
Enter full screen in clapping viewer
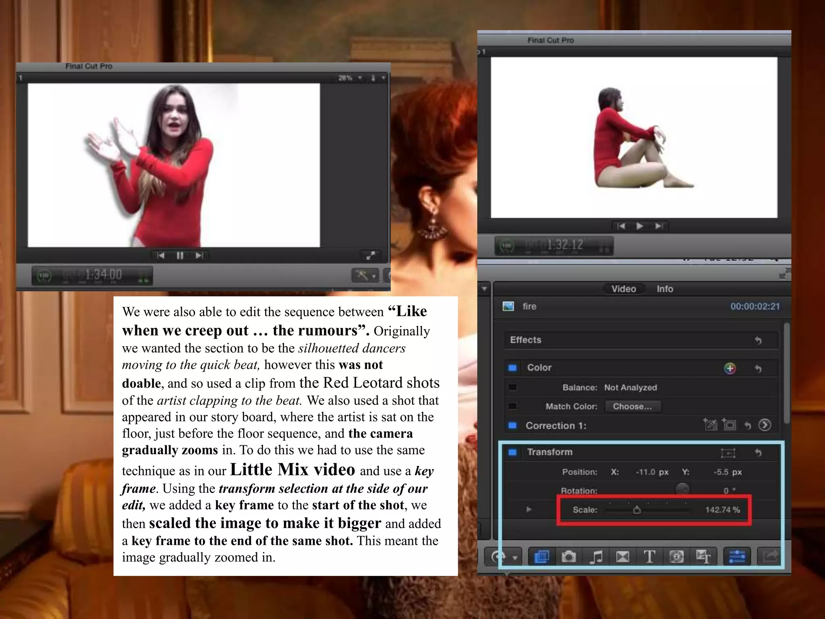coord(370,255)
